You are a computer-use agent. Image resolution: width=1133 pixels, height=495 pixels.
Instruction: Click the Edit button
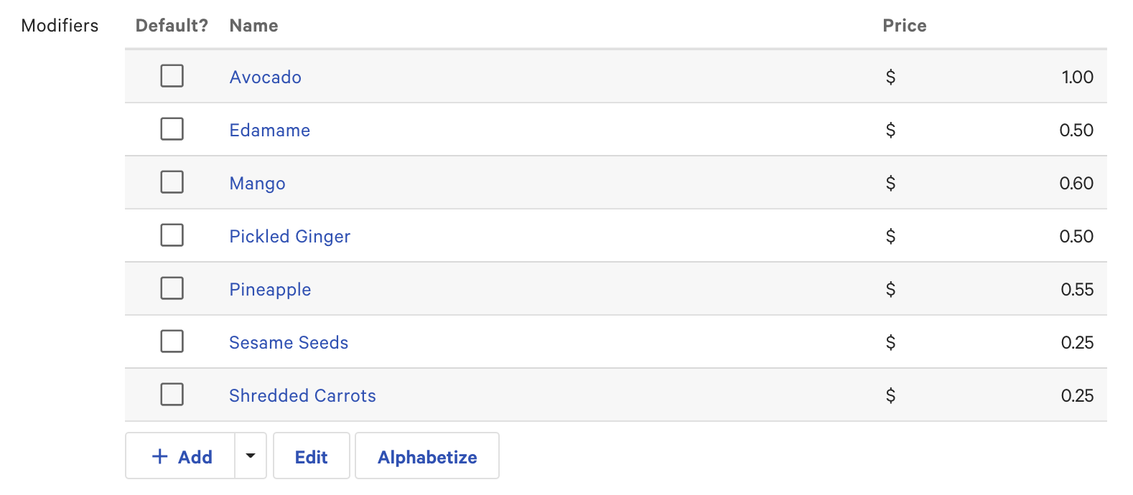[x=311, y=456]
